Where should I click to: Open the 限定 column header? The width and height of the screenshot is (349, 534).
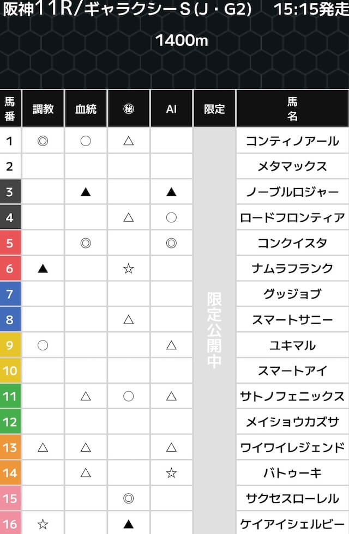[214, 108]
